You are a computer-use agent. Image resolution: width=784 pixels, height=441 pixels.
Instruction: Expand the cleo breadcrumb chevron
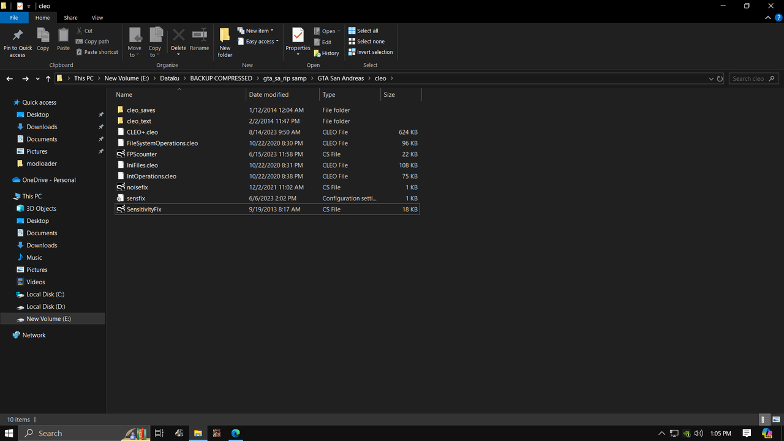tap(392, 78)
